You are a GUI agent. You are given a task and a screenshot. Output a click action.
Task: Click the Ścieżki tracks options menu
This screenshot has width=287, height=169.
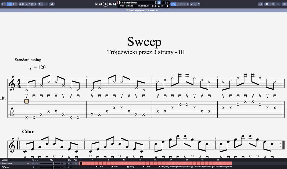click(10, 160)
